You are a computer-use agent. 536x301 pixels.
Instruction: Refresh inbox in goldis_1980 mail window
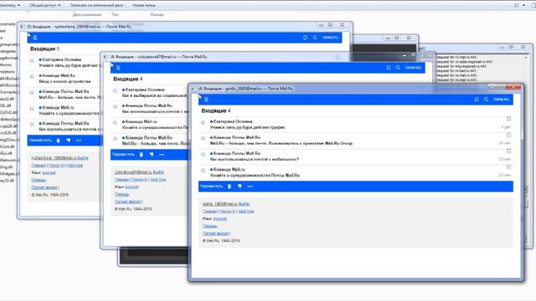477,99
